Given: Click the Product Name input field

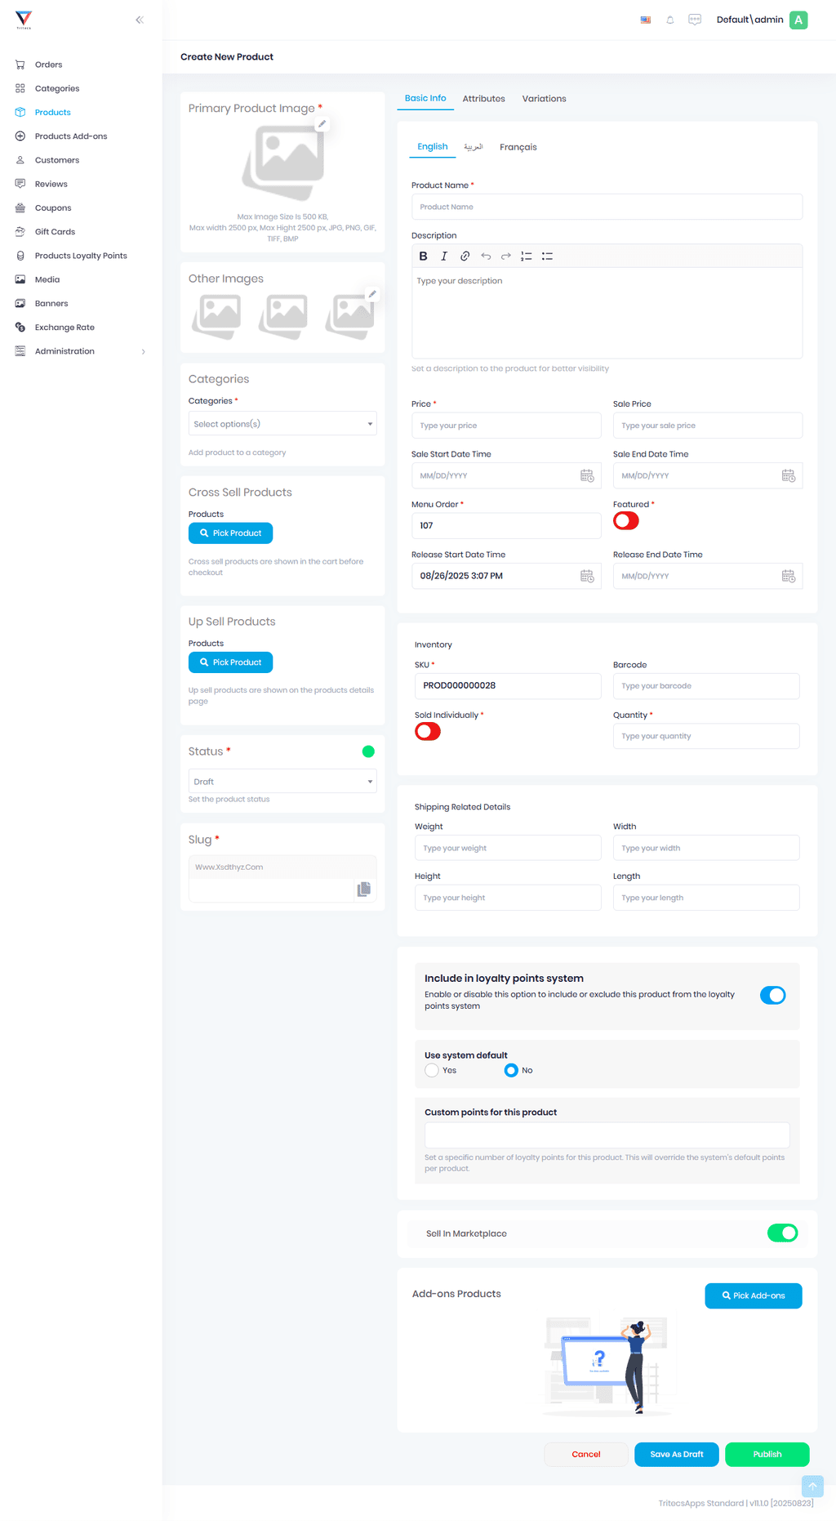Looking at the screenshot, I should [607, 207].
